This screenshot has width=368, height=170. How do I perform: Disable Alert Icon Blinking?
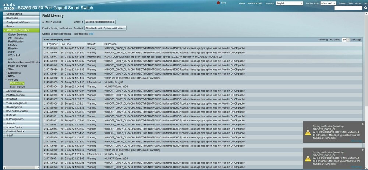click(x=100, y=22)
